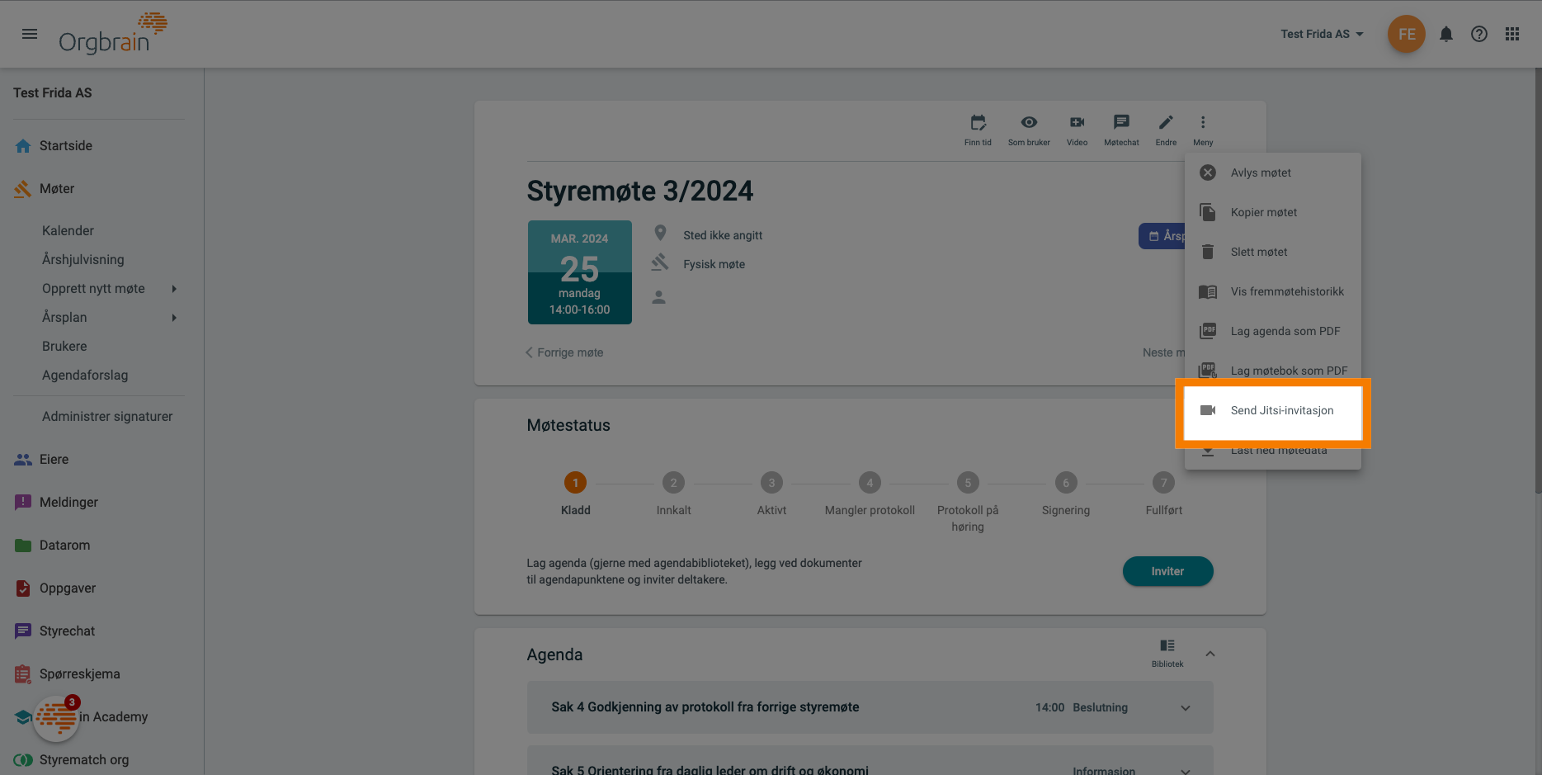This screenshot has height=775, width=1542.
Task: Select Lag møtebok som PDF
Action: (1273, 369)
